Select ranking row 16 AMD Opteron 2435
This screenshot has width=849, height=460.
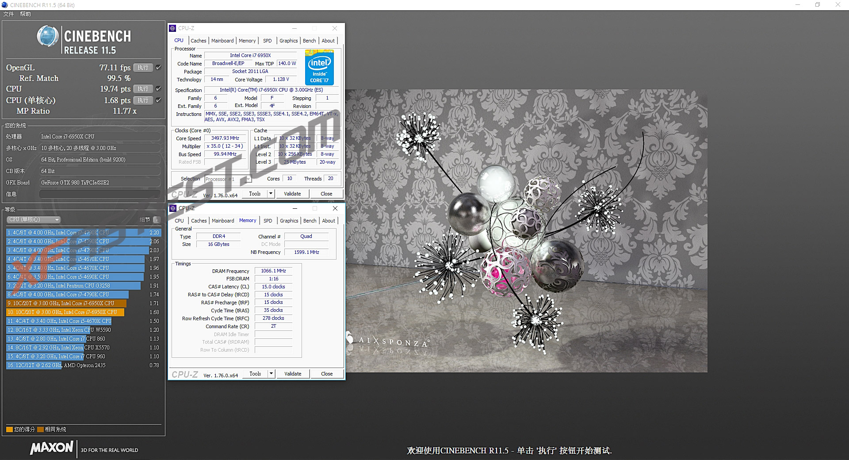tap(84, 365)
